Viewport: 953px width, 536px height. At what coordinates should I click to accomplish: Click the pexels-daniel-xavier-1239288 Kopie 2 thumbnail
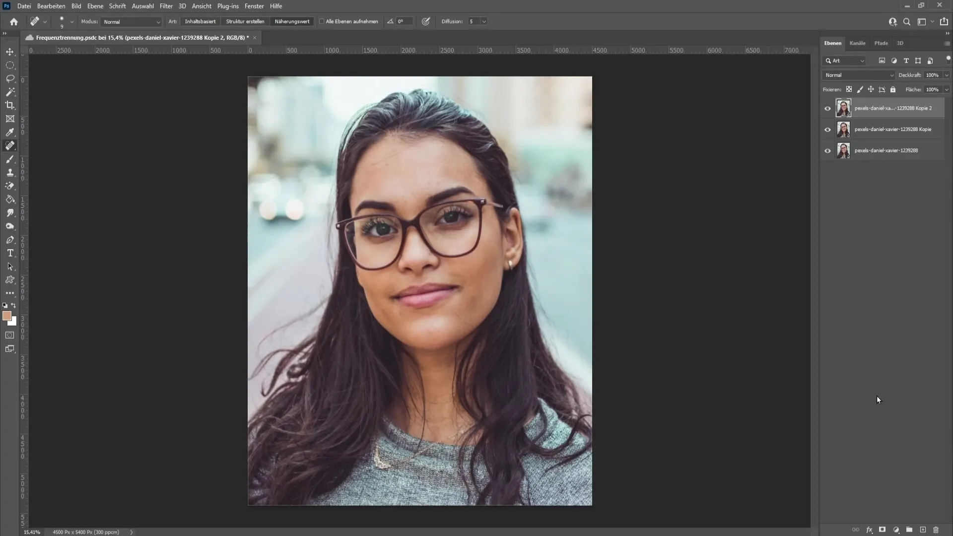pyautogui.click(x=843, y=107)
